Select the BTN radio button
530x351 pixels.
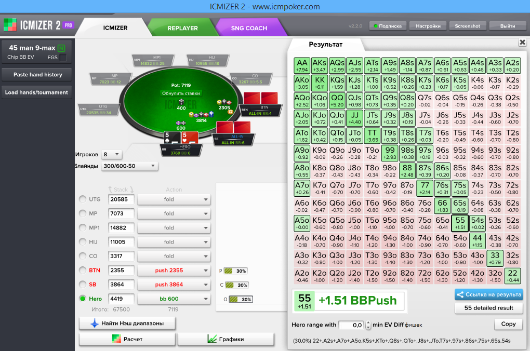tap(83, 271)
